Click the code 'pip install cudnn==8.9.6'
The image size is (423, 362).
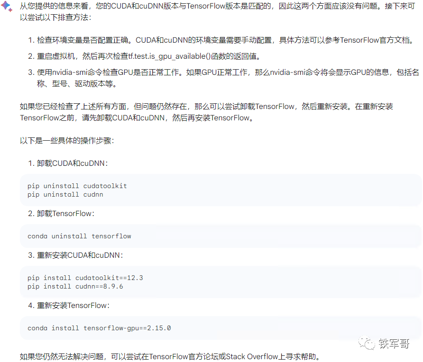[x=75, y=287]
